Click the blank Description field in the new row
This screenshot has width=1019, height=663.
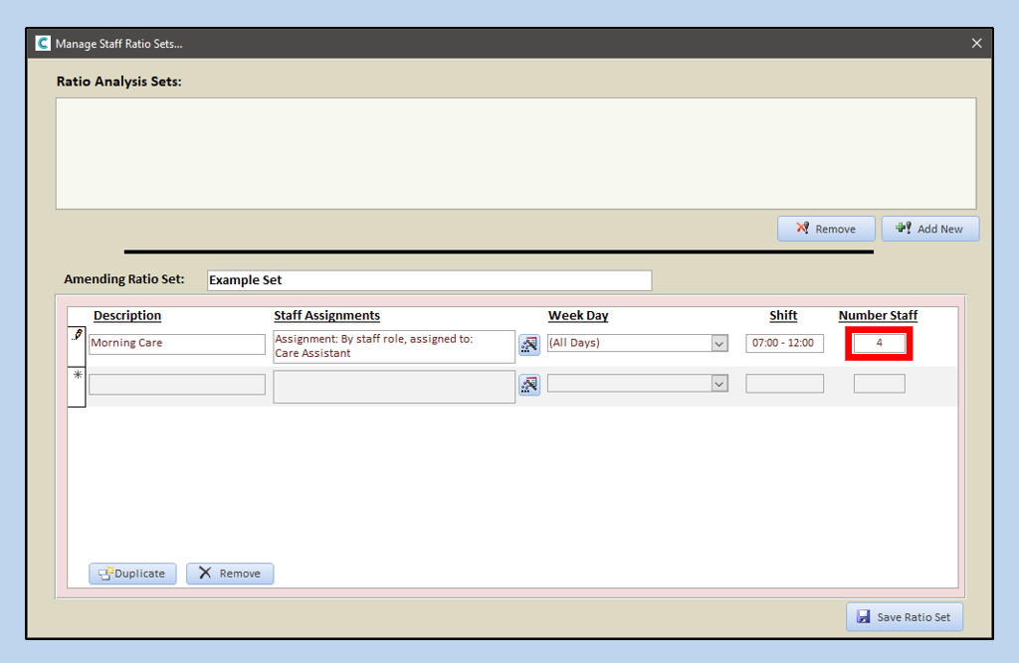[x=177, y=384]
